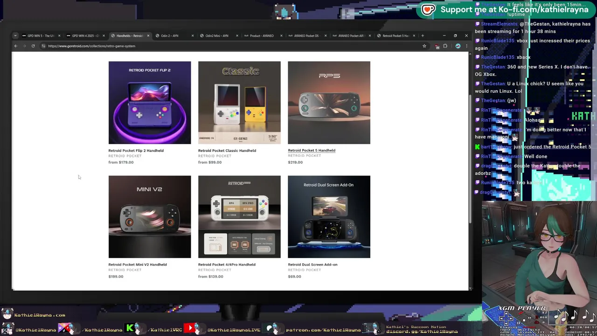Close the Odin 2 – AYN tab
The height and width of the screenshot is (336, 597).
[x=193, y=35]
